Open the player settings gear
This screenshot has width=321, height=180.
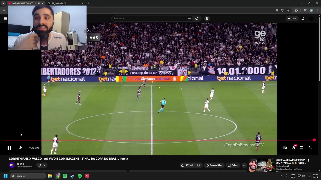click(293, 148)
